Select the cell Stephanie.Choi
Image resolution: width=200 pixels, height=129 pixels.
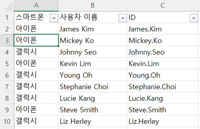163,86
